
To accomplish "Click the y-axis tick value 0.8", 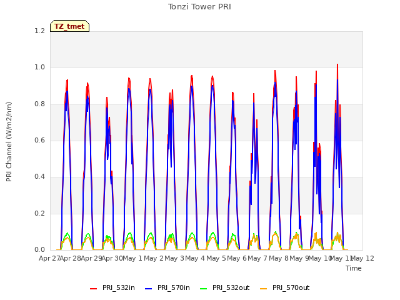I will (x=39, y=104).
